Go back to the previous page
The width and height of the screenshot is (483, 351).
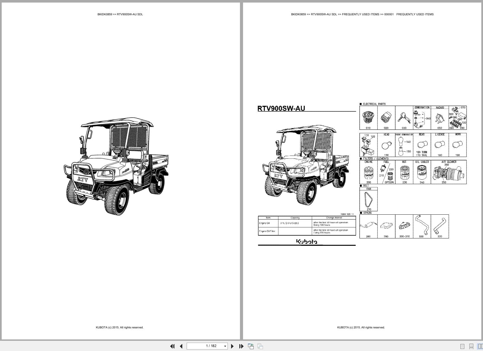tap(181, 346)
